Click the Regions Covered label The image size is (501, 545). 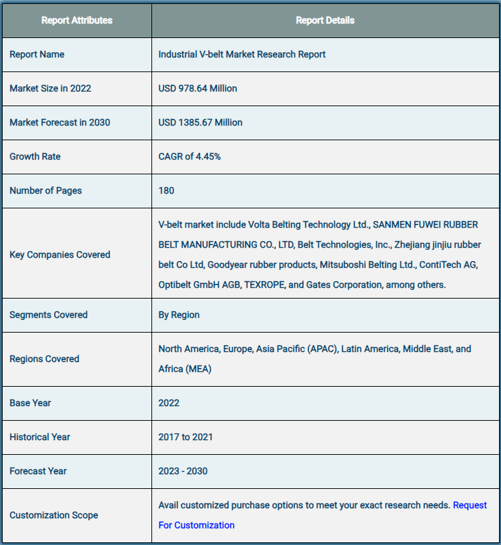(45, 359)
